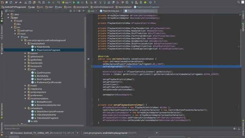Image resolution: width=245 pixels, height=138 pixels.
Task: Click the Help question mark icon
Action: 155,2
